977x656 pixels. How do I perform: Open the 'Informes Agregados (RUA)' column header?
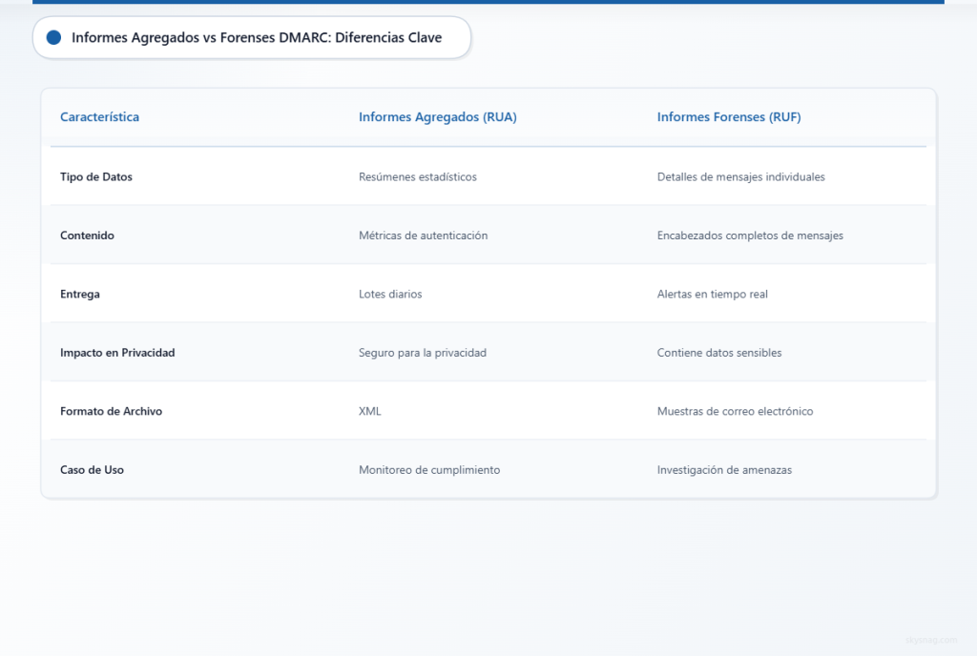point(437,116)
